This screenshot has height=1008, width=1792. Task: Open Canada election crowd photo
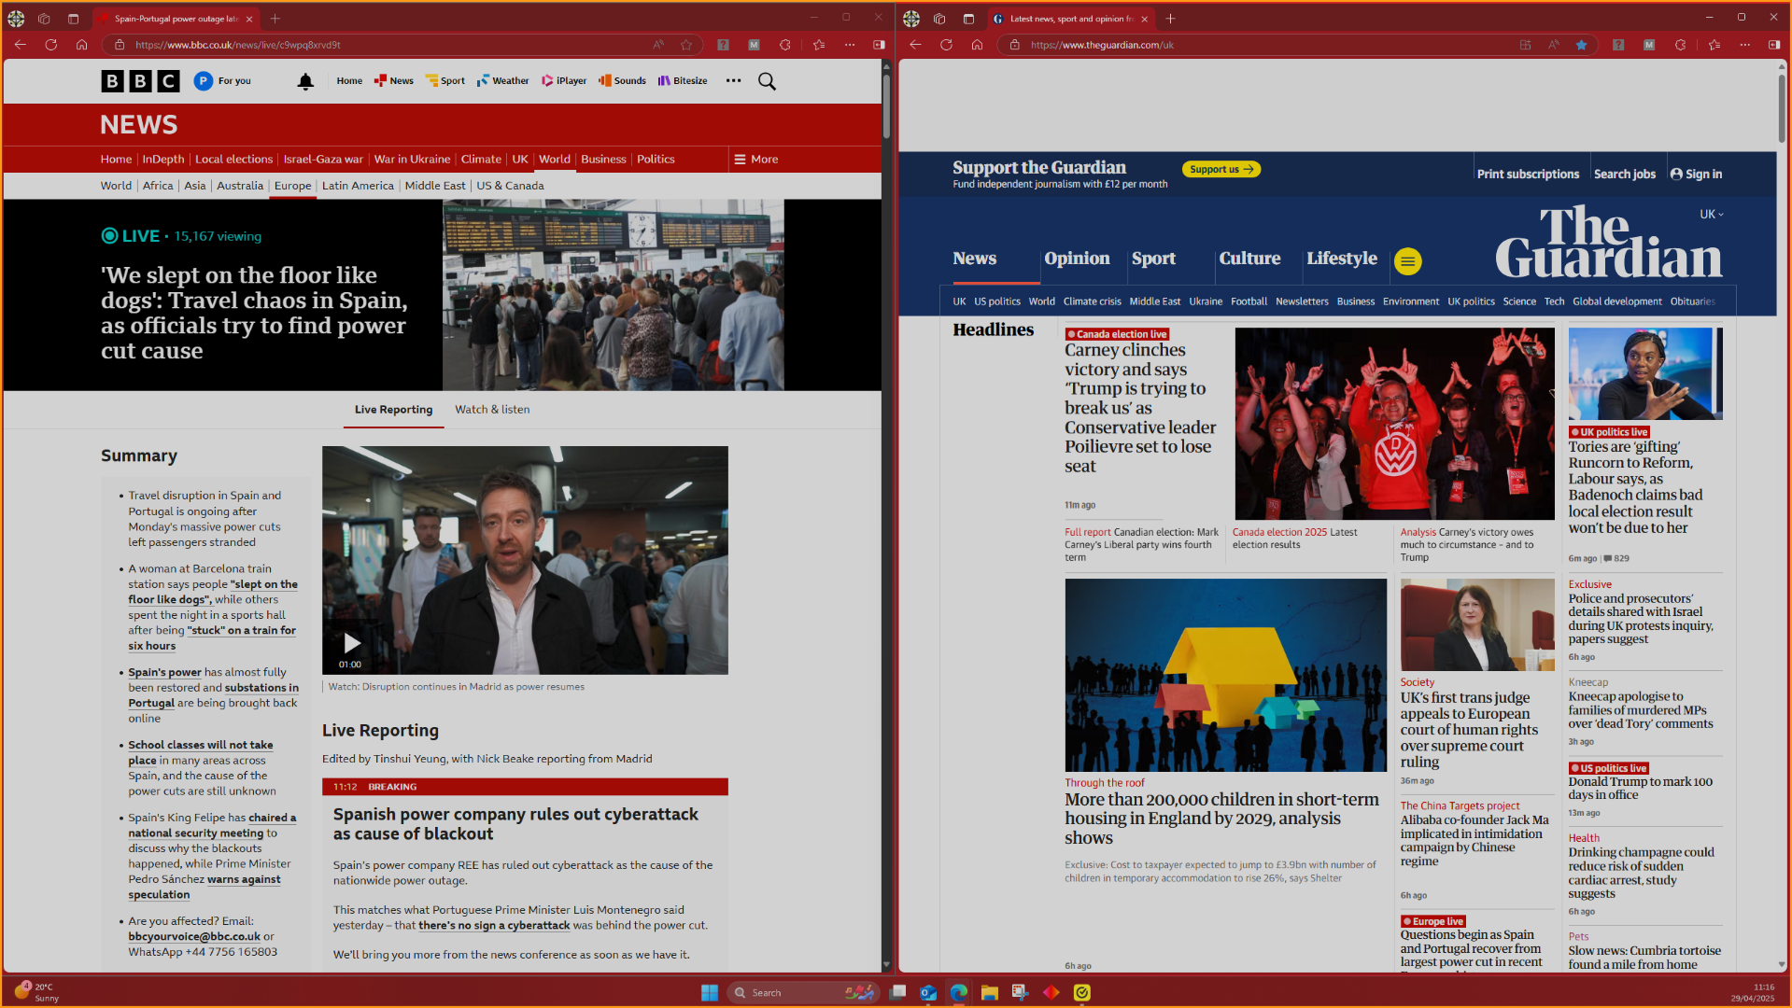(x=1394, y=424)
